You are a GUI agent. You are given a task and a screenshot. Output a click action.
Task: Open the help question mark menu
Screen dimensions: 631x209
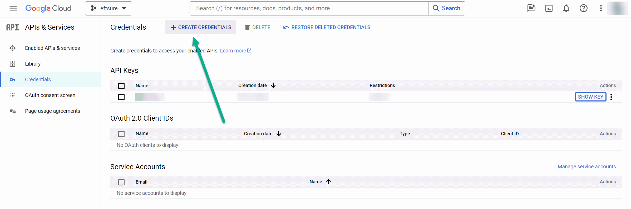(584, 8)
